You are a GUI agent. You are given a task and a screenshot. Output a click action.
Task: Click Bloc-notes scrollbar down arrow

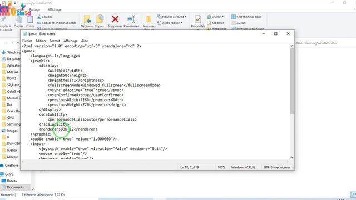292,157
